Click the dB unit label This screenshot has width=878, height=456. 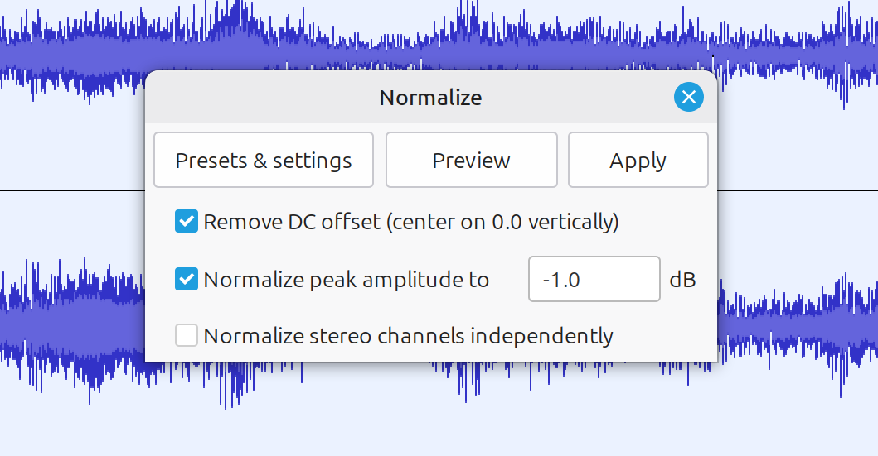pos(682,280)
